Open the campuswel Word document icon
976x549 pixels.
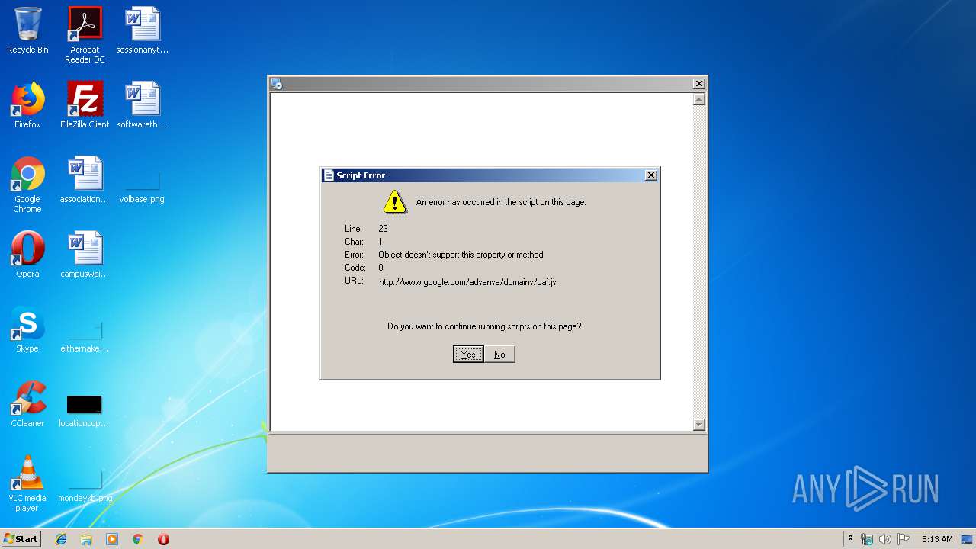pos(85,255)
